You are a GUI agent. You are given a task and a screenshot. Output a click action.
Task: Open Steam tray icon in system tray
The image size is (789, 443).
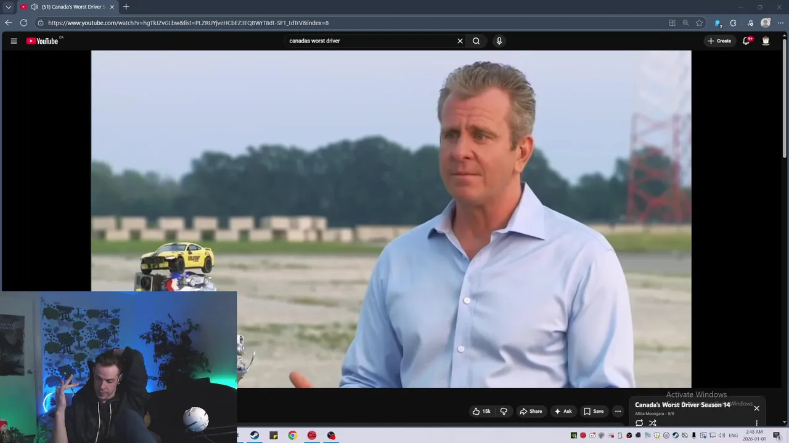pos(676,436)
